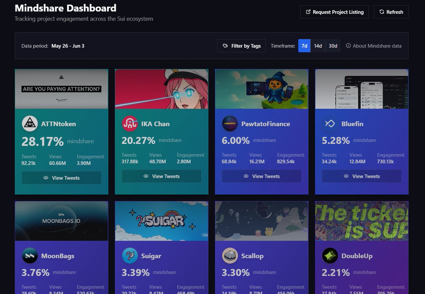The height and width of the screenshot is (294, 425).
Task: View tweets for PawtatoFinance
Action: point(262,176)
